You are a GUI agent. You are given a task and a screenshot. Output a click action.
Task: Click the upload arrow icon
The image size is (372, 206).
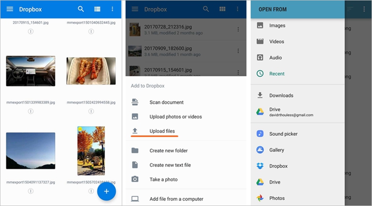point(135,131)
